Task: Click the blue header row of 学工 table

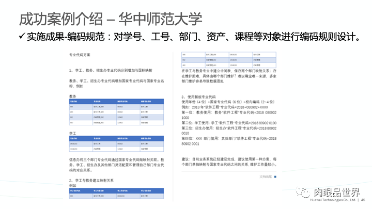Action: pos(116,138)
